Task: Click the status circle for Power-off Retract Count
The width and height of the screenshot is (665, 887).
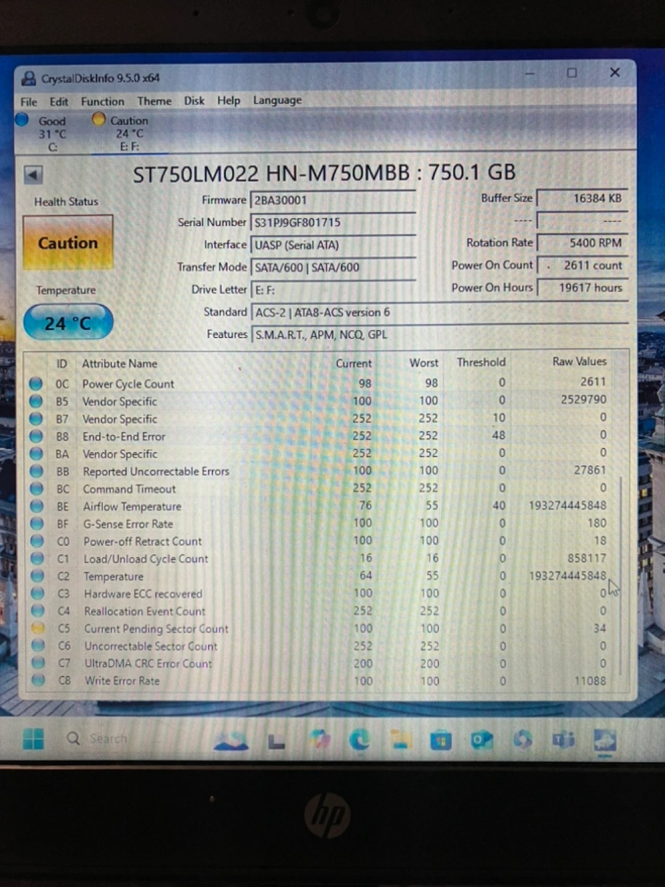Action: point(38,541)
